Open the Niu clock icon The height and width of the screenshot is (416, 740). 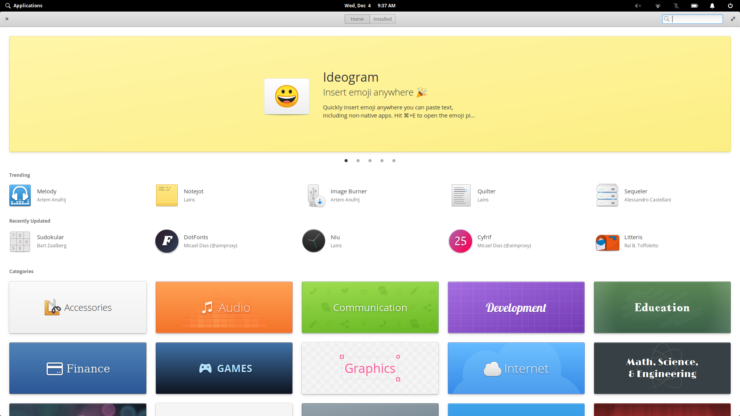tap(314, 241)
